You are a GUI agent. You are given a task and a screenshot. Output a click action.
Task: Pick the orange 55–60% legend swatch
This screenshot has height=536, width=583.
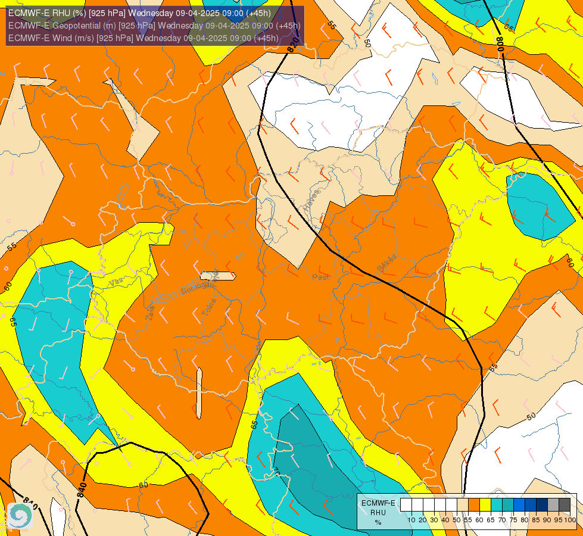[474, 505]
